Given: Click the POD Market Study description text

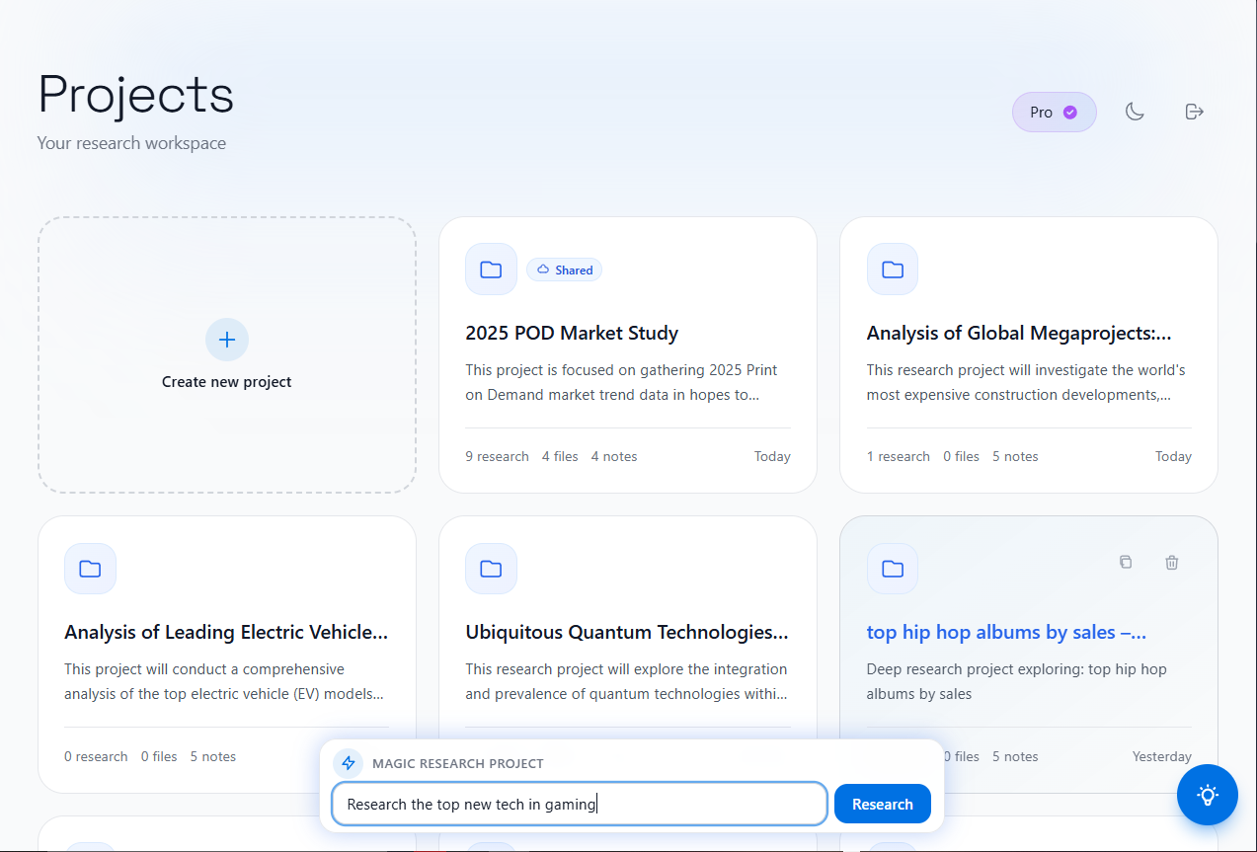Looking at the screenshot, I should 622,382.
